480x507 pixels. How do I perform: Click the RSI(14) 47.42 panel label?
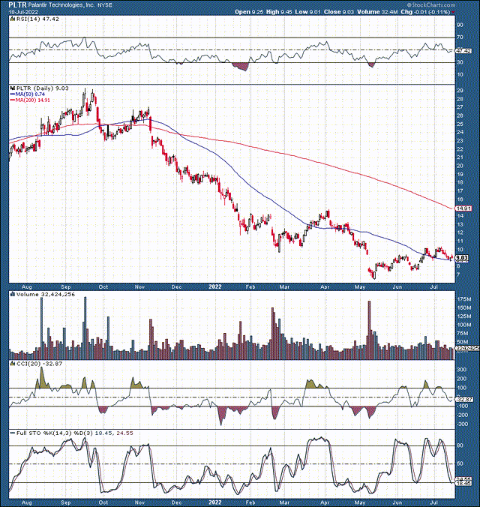tap(37, 19)
